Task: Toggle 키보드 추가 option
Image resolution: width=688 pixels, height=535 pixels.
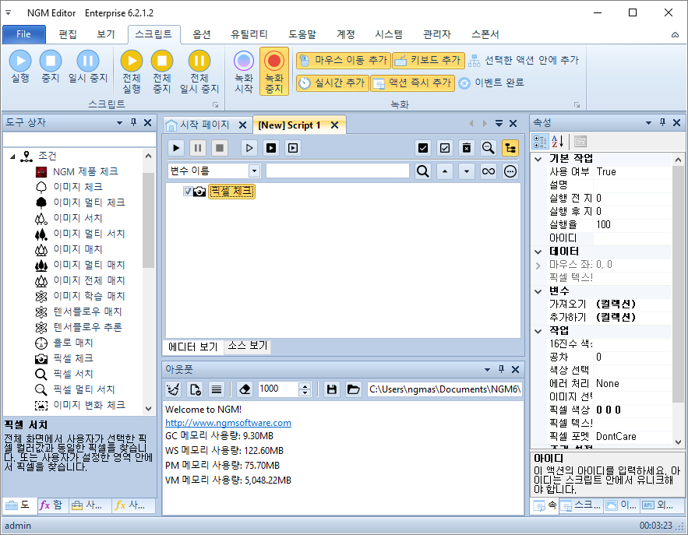Action: (429, 61)
